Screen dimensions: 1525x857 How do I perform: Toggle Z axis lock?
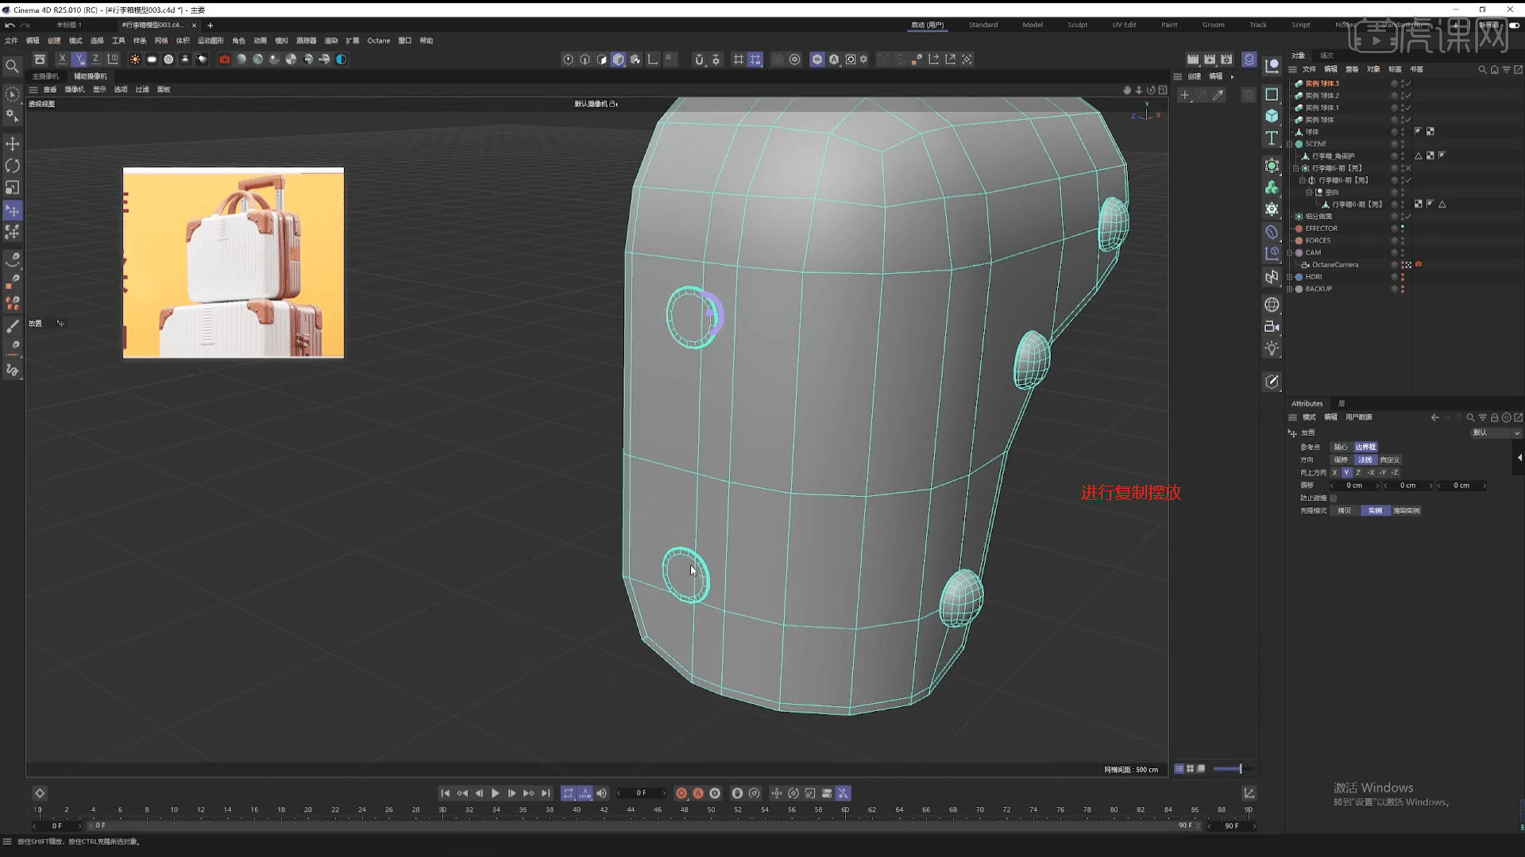(x=95, y=60)
